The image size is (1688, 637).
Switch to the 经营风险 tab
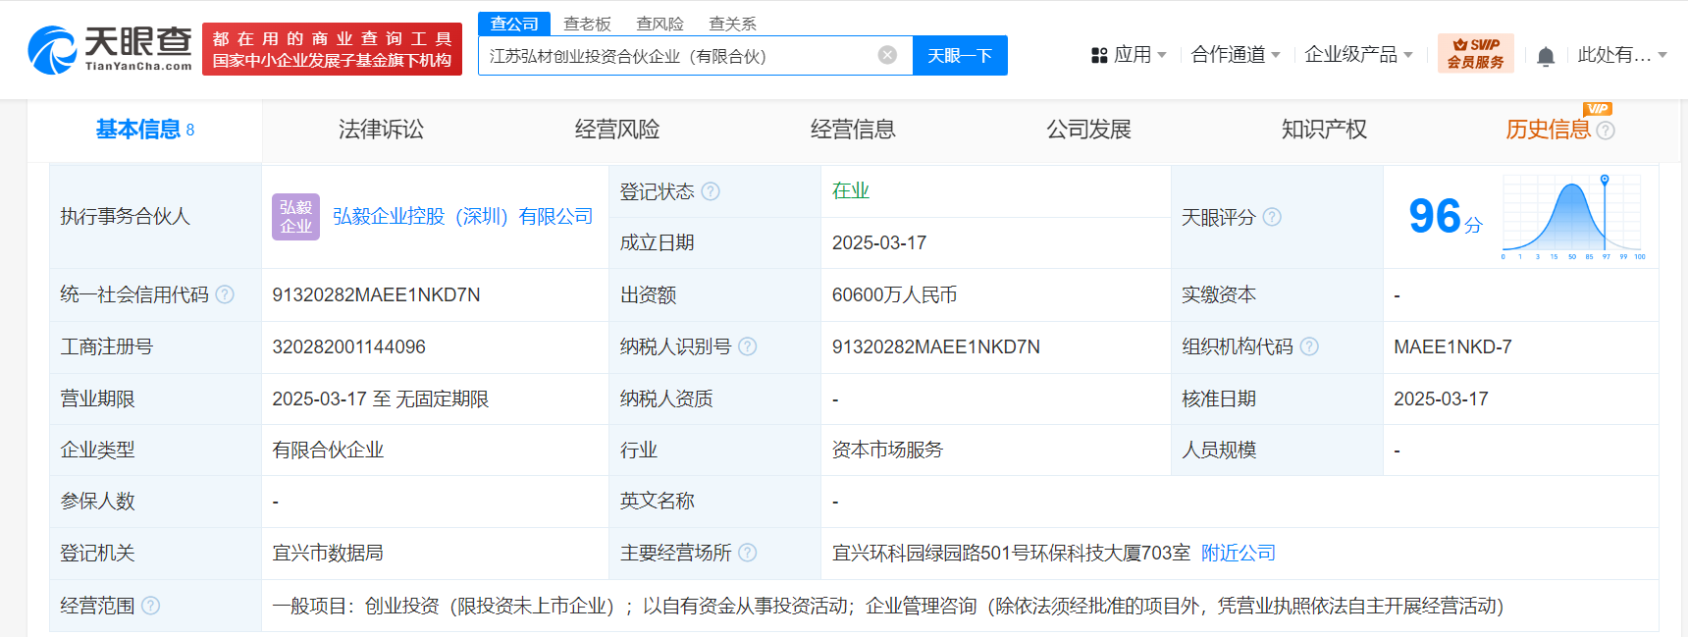[617, 130]
